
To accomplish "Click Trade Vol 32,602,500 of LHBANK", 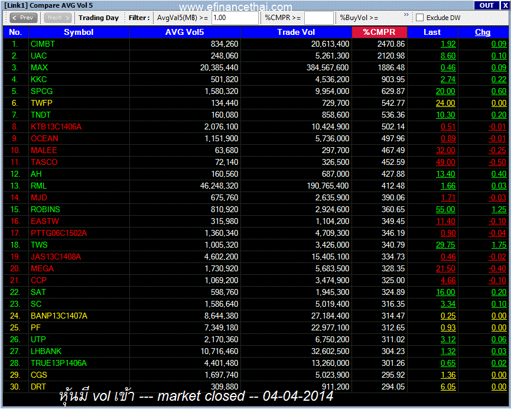I will coord(330,351).
